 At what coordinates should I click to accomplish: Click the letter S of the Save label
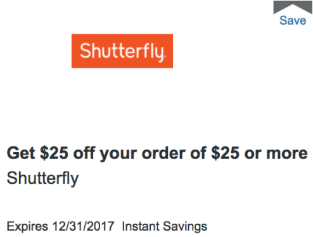pyautogui.click(x=284, y=20)
